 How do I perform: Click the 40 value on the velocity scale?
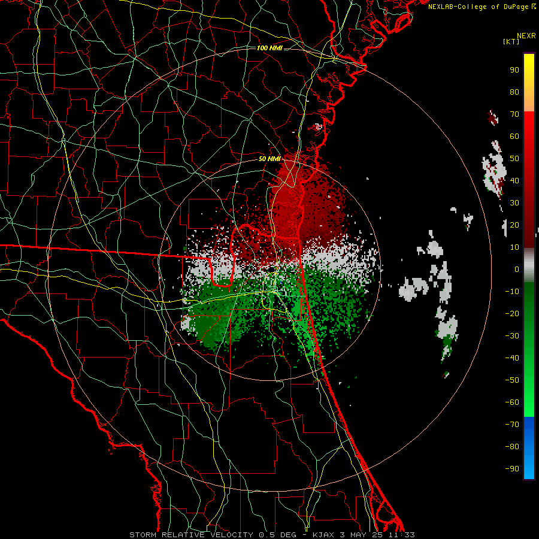[514, 181]
